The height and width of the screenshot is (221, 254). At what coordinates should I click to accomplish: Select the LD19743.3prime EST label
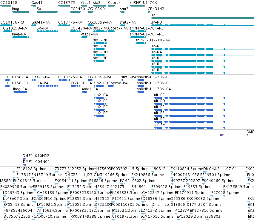[18, 193]
